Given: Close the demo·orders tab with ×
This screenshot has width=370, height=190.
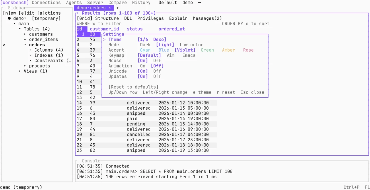Looking at the screenshot, I should pyautogui.click(x=110, y=8).
